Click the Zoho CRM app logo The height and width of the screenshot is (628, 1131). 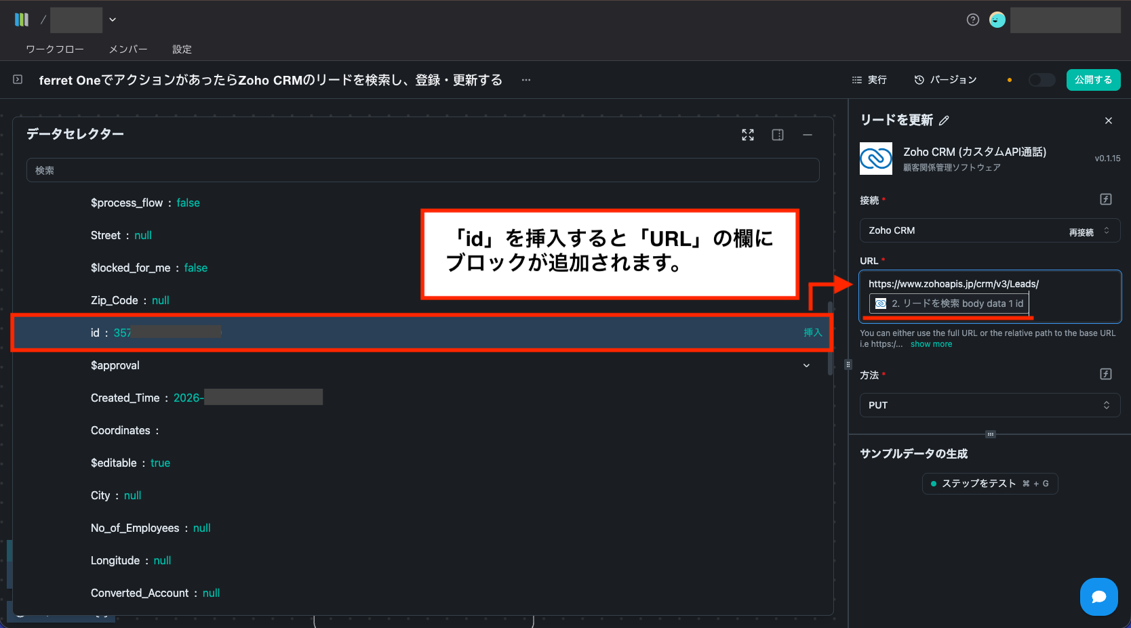[x=876, y=159]
